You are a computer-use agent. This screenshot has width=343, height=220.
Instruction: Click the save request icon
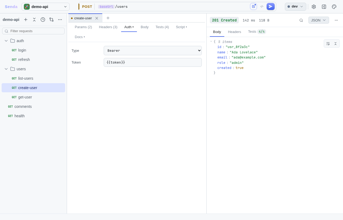(x=253, y=6)
